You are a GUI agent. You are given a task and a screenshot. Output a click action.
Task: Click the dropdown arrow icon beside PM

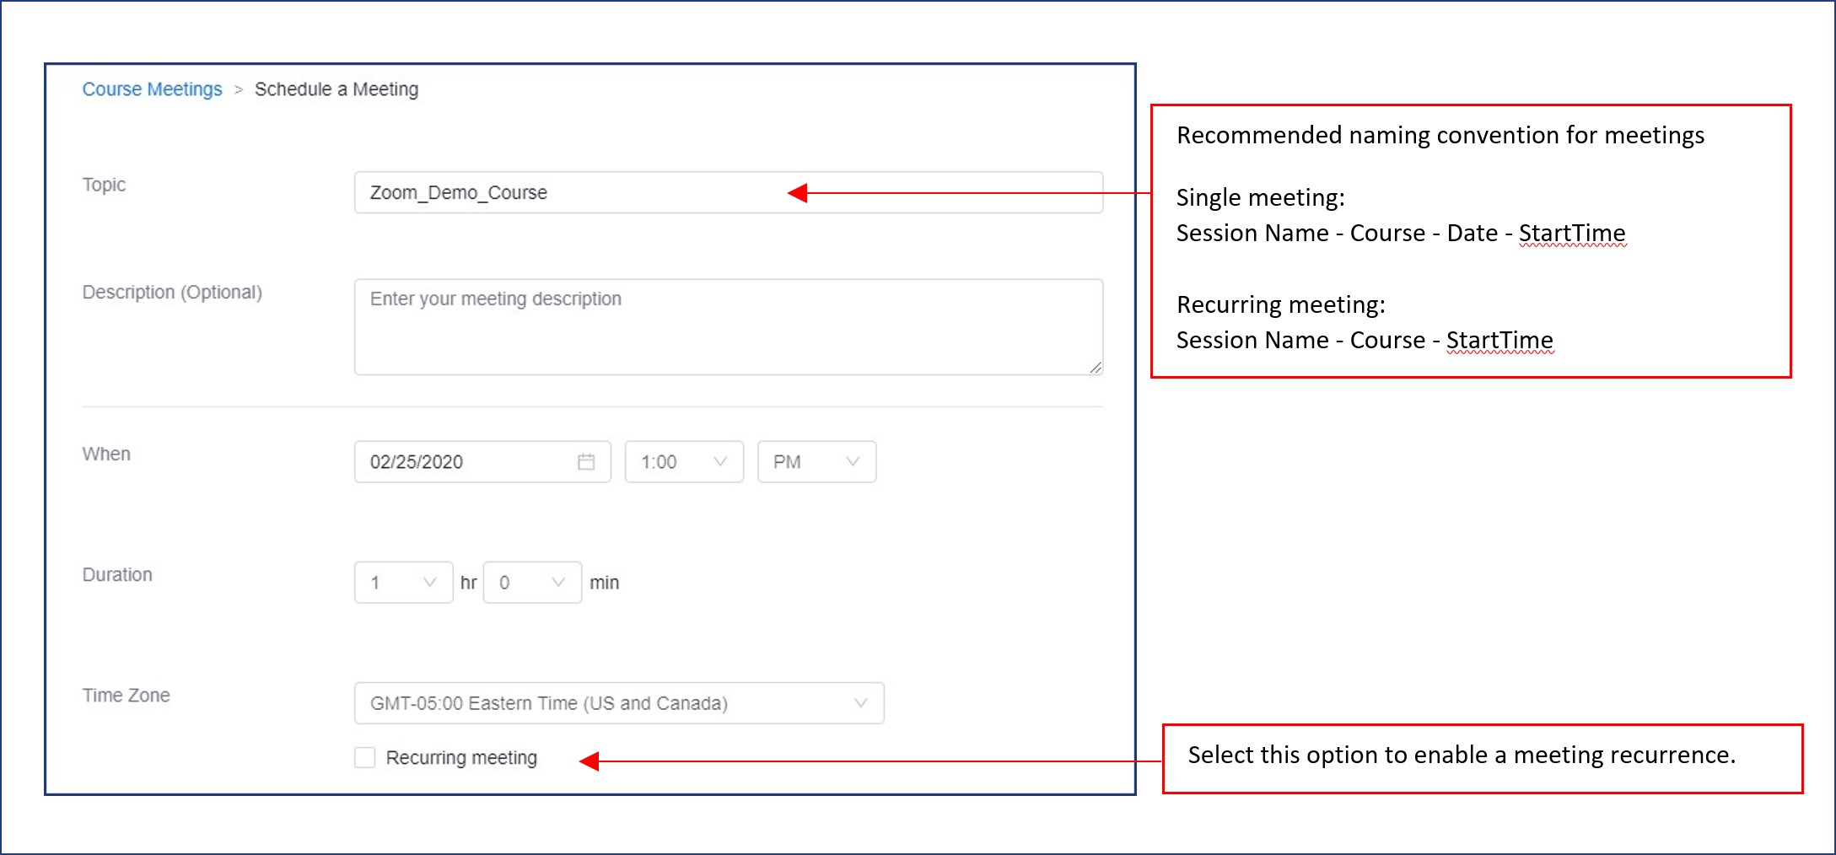(x=852, y=461)
